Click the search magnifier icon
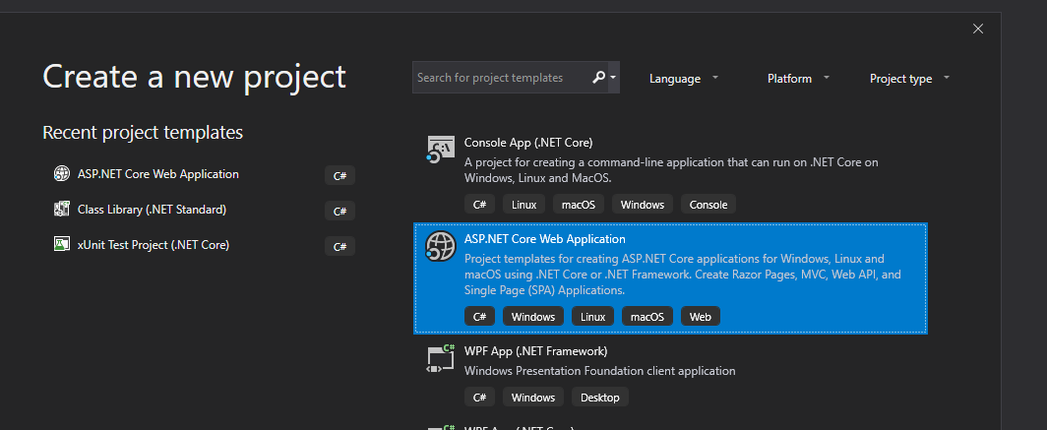 tap(598, 78)
